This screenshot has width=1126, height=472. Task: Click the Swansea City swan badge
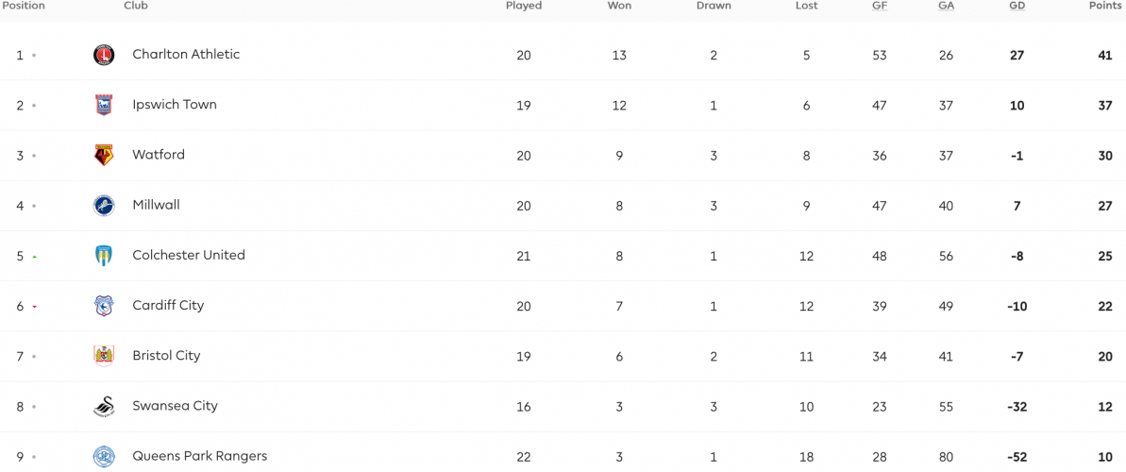[x=104, y=407]
